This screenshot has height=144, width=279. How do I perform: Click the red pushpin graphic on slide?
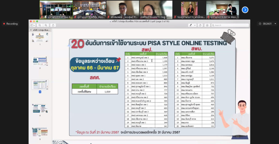click(118, 60)
